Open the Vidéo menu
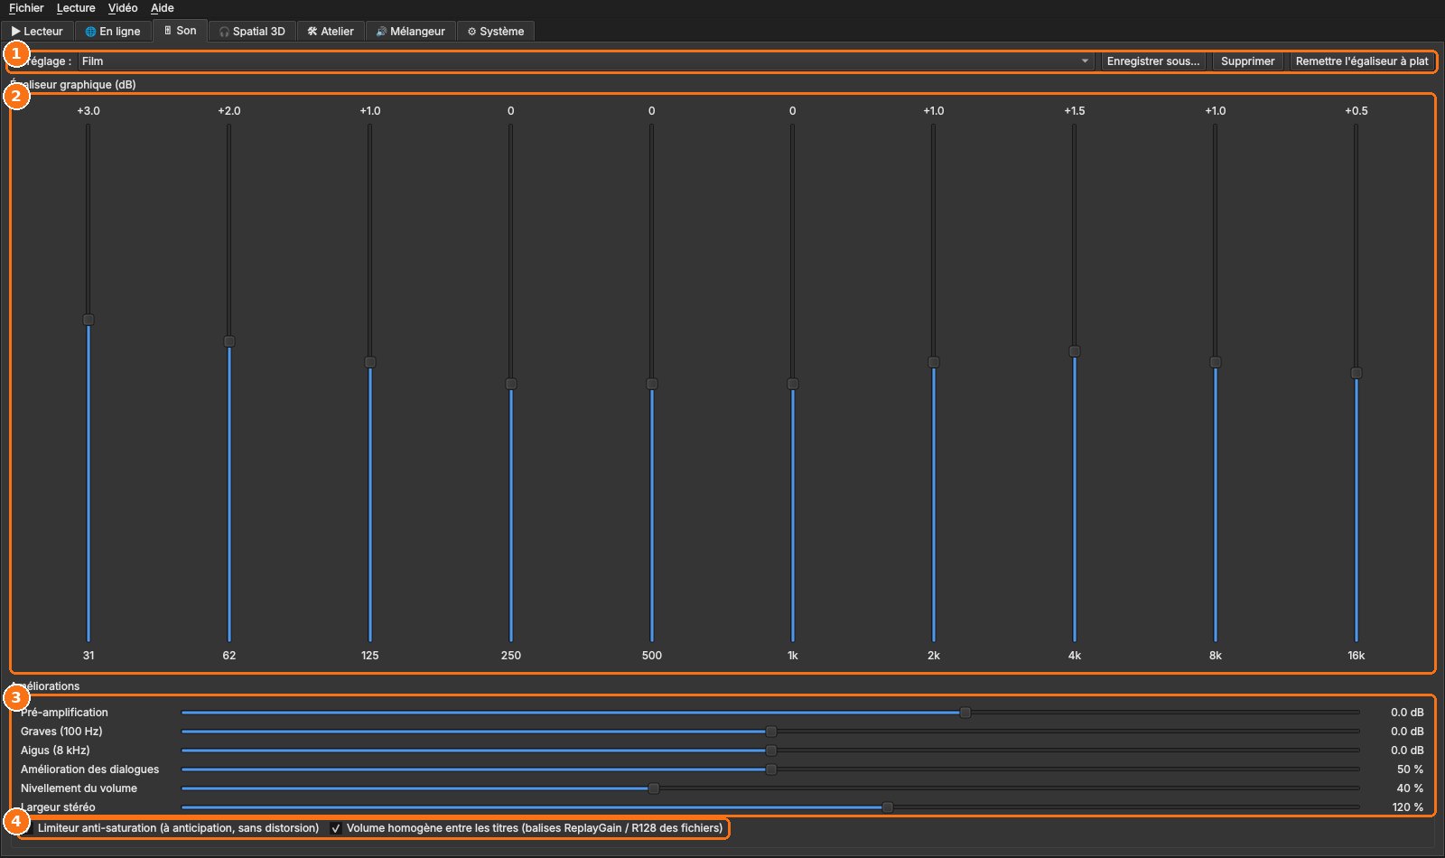The height and width of the screenshot is (858, 1445). point(123,8)
